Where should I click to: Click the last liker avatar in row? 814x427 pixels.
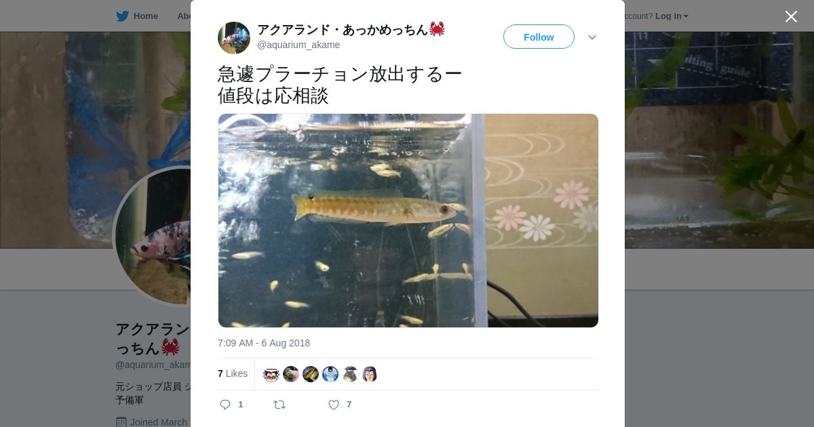[x=370, y=374]
